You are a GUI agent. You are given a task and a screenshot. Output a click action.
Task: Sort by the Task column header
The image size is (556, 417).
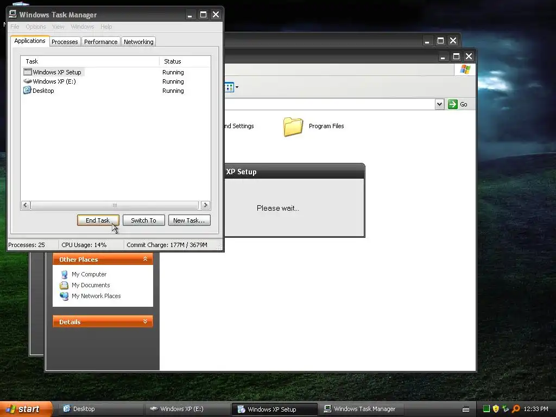click(90, 61)
